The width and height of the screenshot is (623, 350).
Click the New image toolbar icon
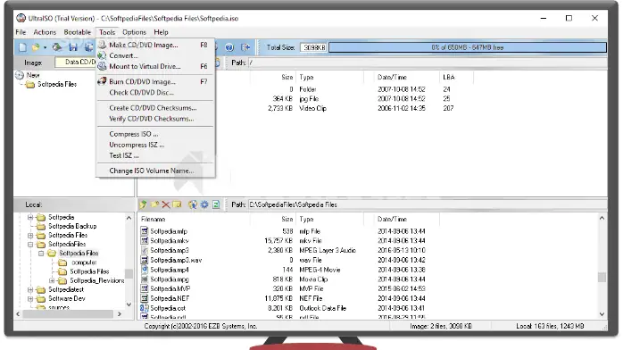(22, 47)
